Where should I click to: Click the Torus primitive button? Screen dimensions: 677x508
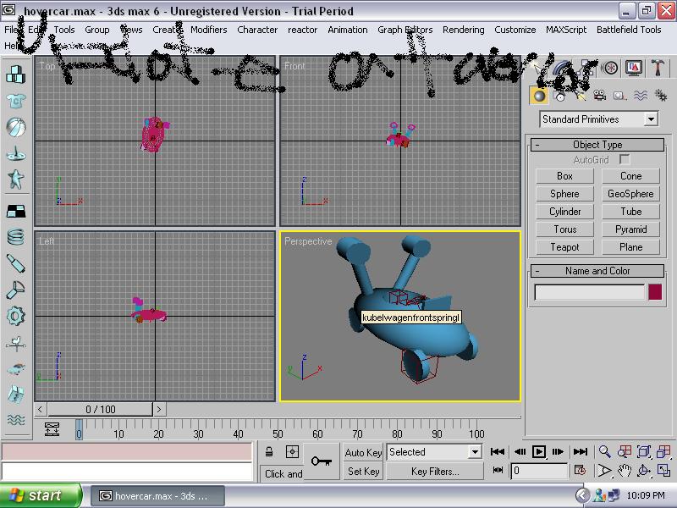(x=564, y=229)
